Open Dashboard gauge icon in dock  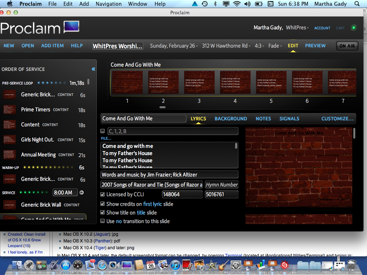(78, 265)
